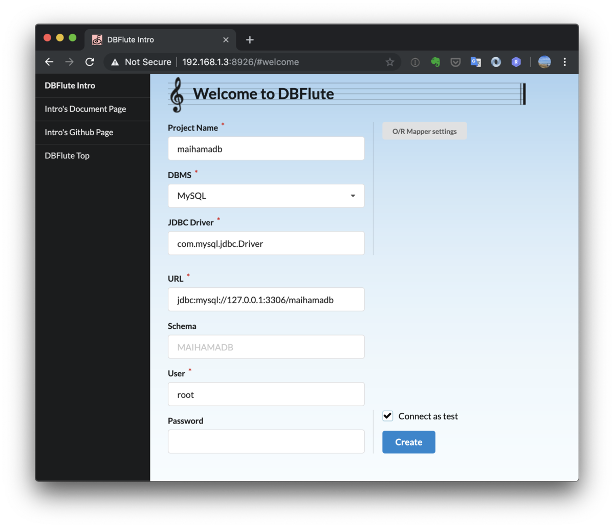Click the browser back arrow
The image size is (614, 528).
[x=49, y=62]
